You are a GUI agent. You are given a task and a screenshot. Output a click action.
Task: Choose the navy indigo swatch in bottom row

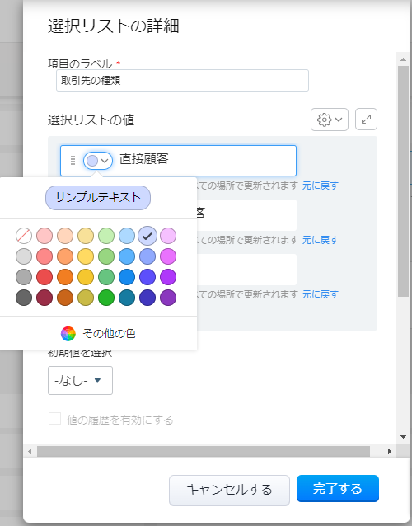point(147,298)
